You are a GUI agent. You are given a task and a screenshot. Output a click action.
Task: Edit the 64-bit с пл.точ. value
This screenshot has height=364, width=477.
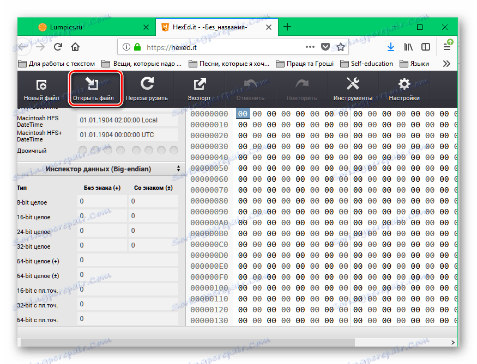(128, 319)
